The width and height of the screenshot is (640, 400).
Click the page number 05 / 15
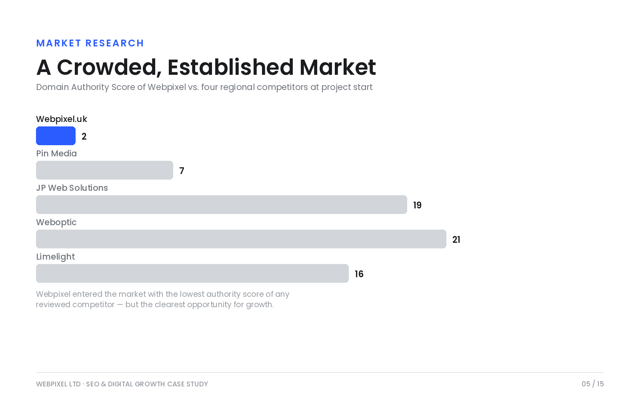(x=593, y=384)
